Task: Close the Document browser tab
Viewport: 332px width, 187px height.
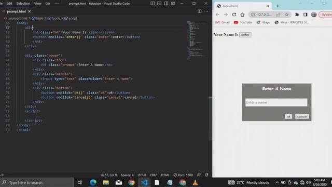Action: [268, 6]
